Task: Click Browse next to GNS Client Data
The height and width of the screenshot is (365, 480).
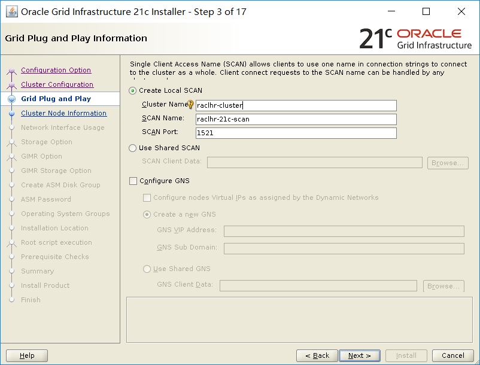Action: tap(443, 286)
